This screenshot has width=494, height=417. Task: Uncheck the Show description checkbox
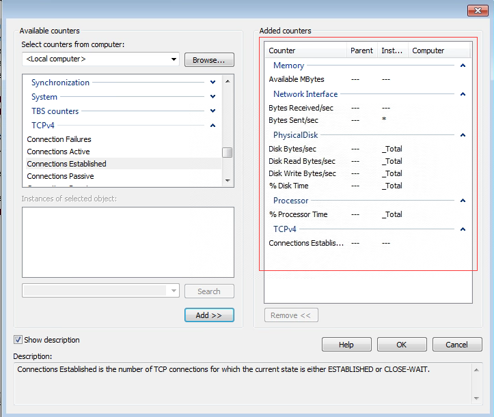click(18, 340)
